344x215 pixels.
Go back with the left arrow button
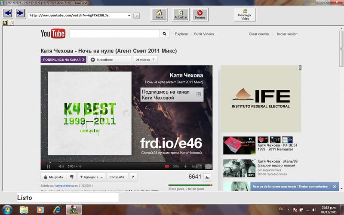(8, 13)
